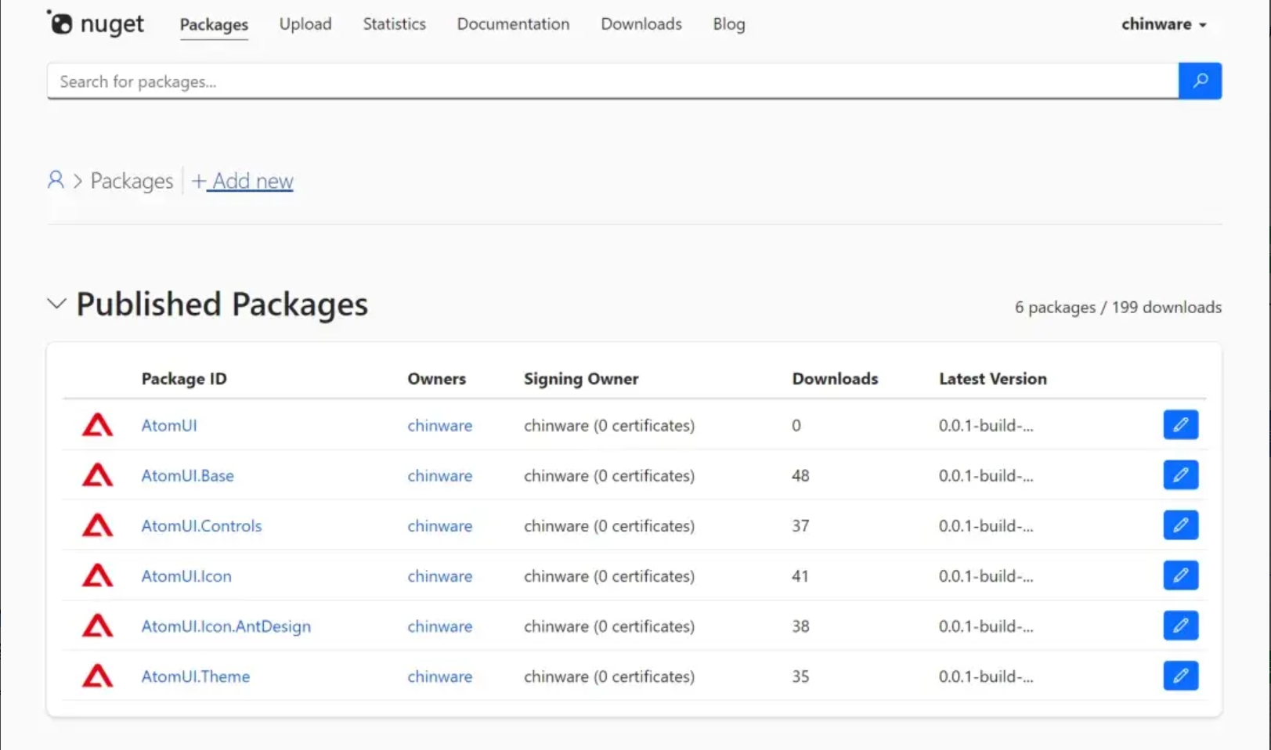Open the AtomUI package link
1271x750 pixels.
coord(169,425)
